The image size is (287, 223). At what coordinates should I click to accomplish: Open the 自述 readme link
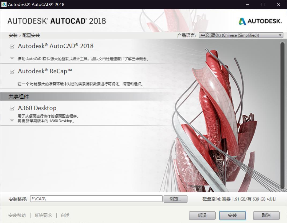65,215
